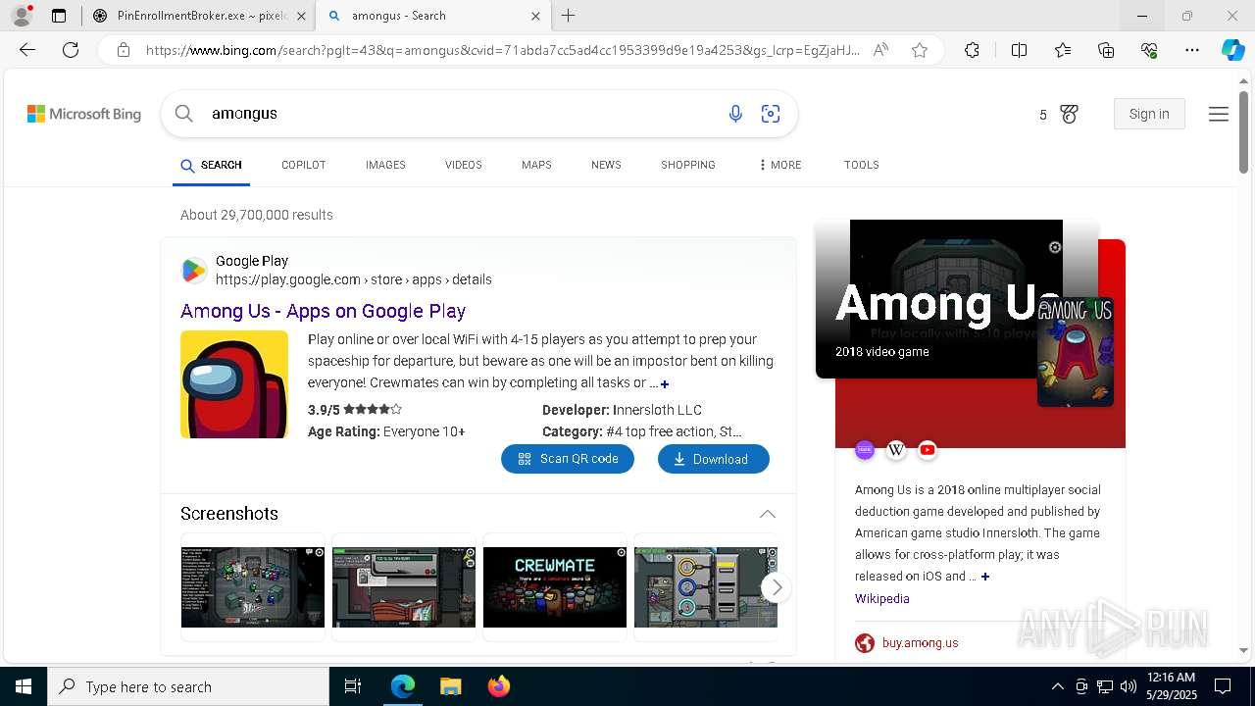Open Task View on taskbar

[353, 686]
